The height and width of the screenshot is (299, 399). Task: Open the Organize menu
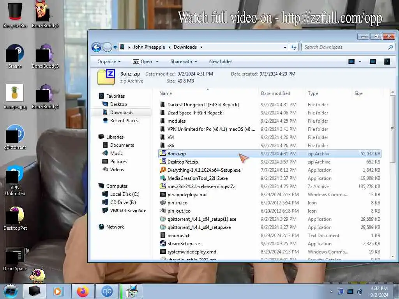(x=109, y=62)
